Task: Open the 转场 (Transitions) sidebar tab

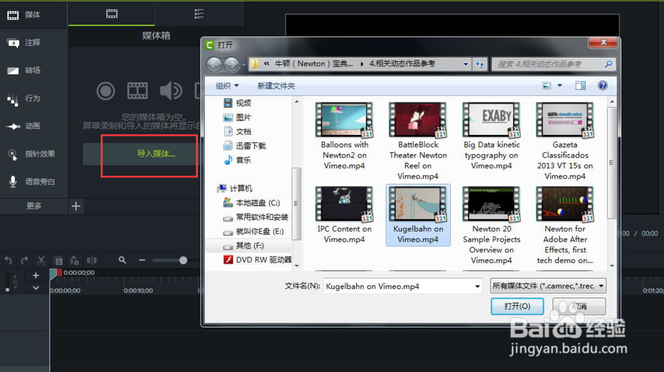Action: pyautogui.click(x=33, y=70)
